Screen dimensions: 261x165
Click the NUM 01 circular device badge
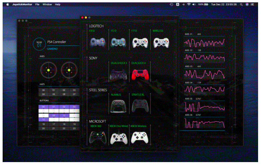point(39,44)
